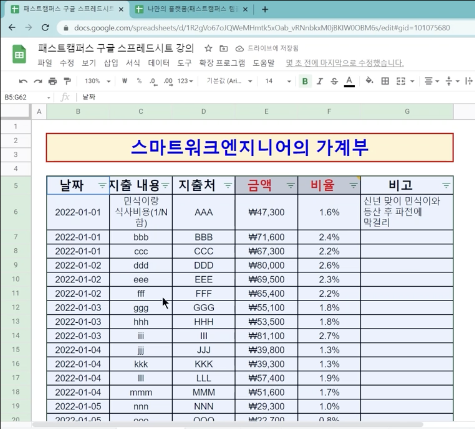Click the formula bar containing 날짜
Screen dimensions: 475x429
(276, 97)
